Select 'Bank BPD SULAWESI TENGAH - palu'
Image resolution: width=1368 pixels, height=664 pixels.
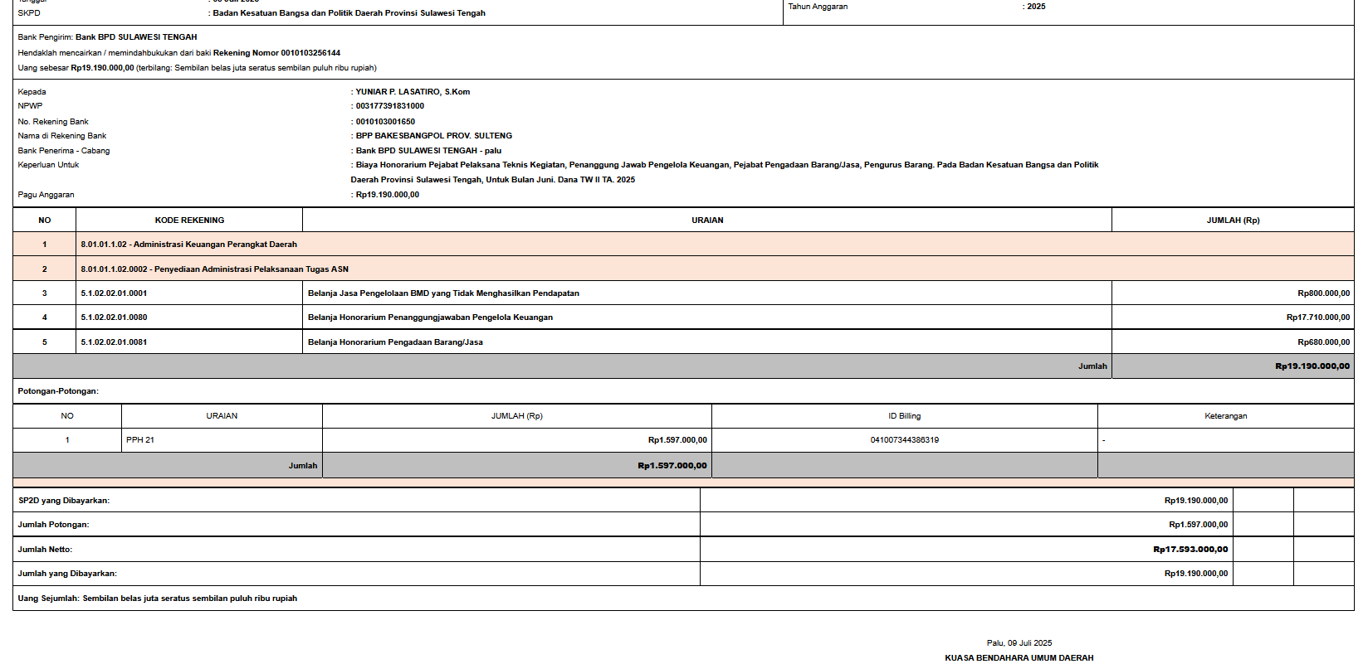click(428, 151)
